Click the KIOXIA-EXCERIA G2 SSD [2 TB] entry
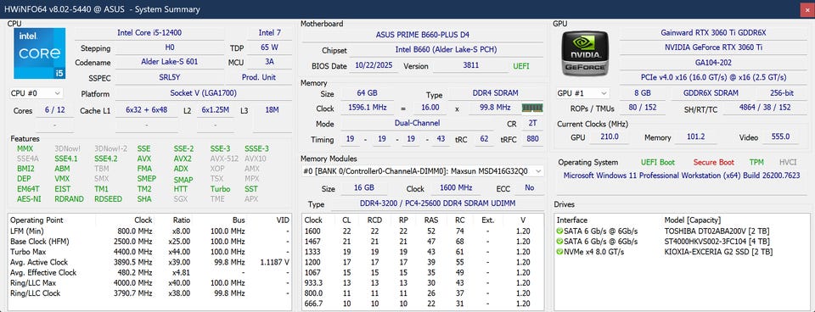 718,252
